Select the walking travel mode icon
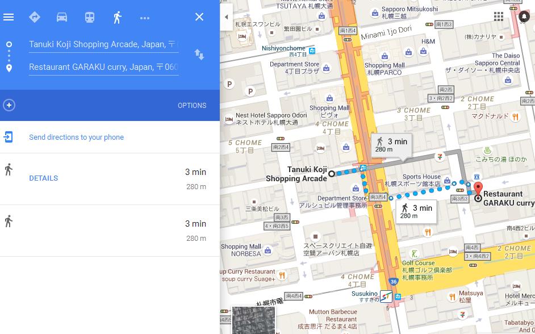Viewport: 535px width, 334px height. 118,17
